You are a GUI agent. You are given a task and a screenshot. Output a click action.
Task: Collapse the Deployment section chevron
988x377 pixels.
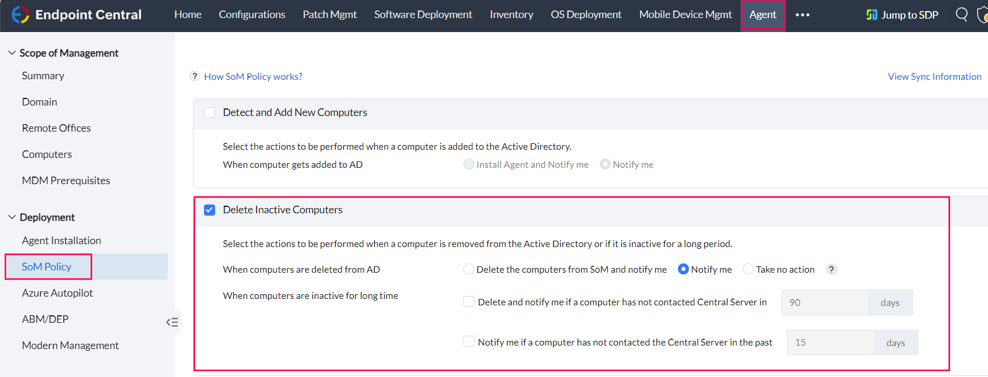(x=12, y=217)
